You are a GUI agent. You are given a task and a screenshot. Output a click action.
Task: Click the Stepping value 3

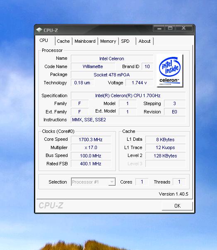point(175,103)
